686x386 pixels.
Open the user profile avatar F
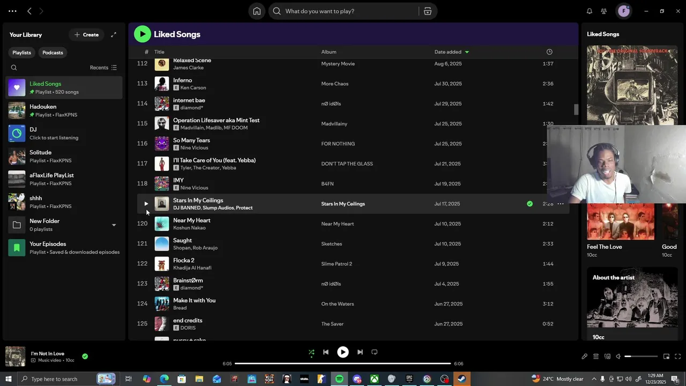[x=623, y=11]
